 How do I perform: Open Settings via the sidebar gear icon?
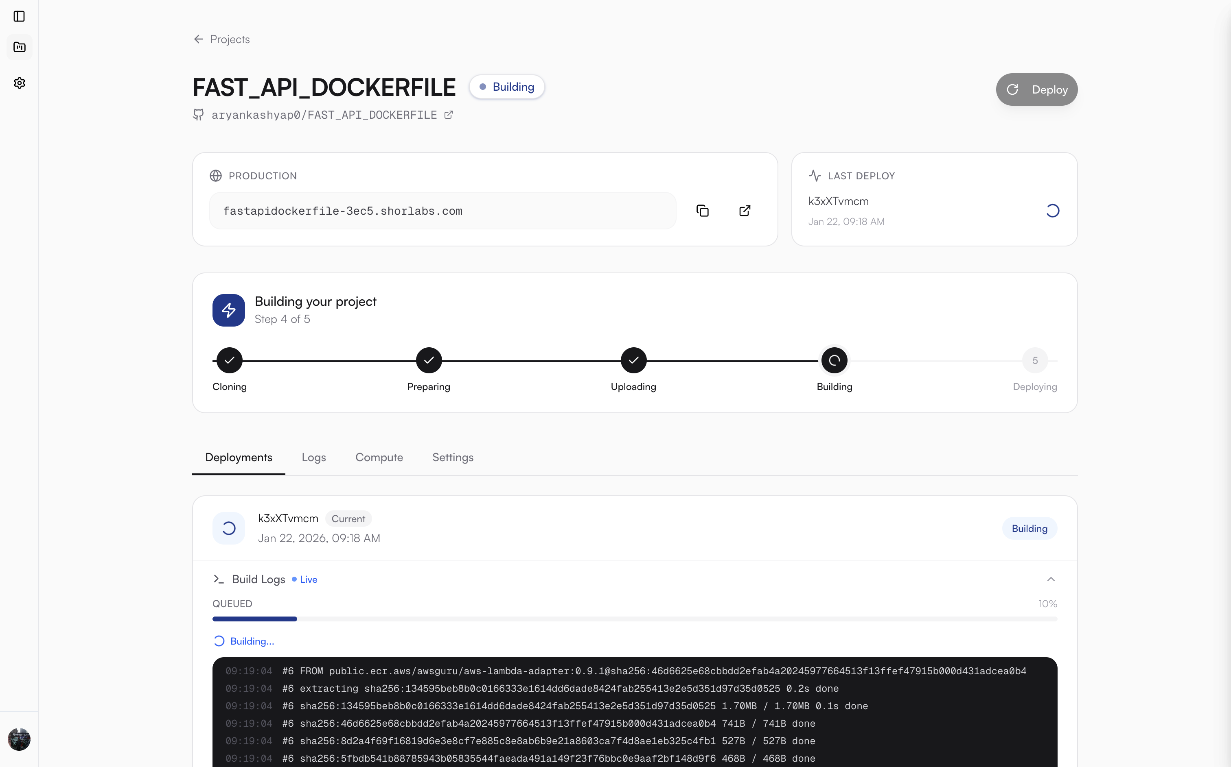19,83
